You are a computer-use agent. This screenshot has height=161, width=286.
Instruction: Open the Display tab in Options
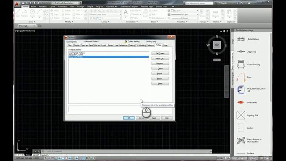click(76, 45)
